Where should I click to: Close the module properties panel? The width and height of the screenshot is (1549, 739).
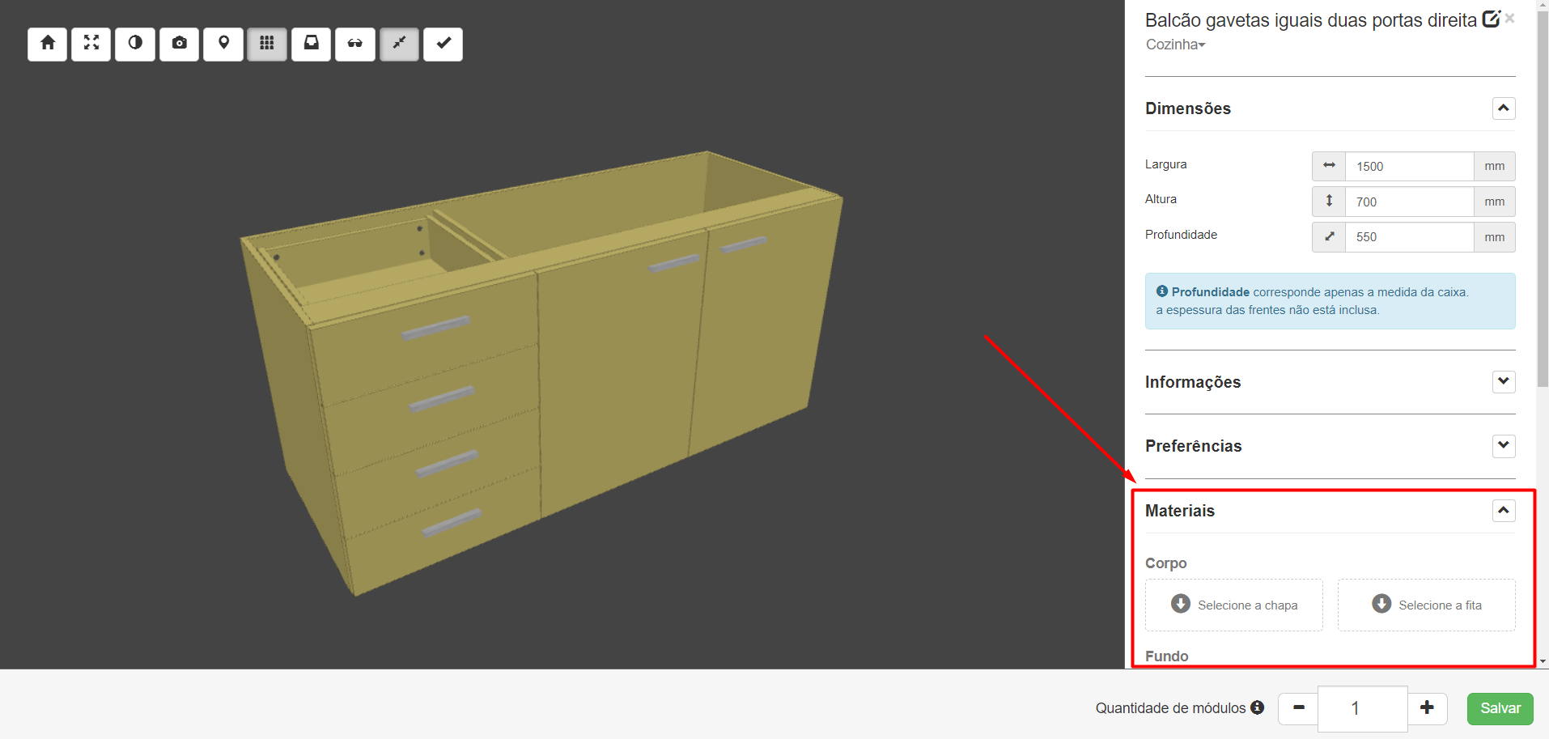point(1510,18)
